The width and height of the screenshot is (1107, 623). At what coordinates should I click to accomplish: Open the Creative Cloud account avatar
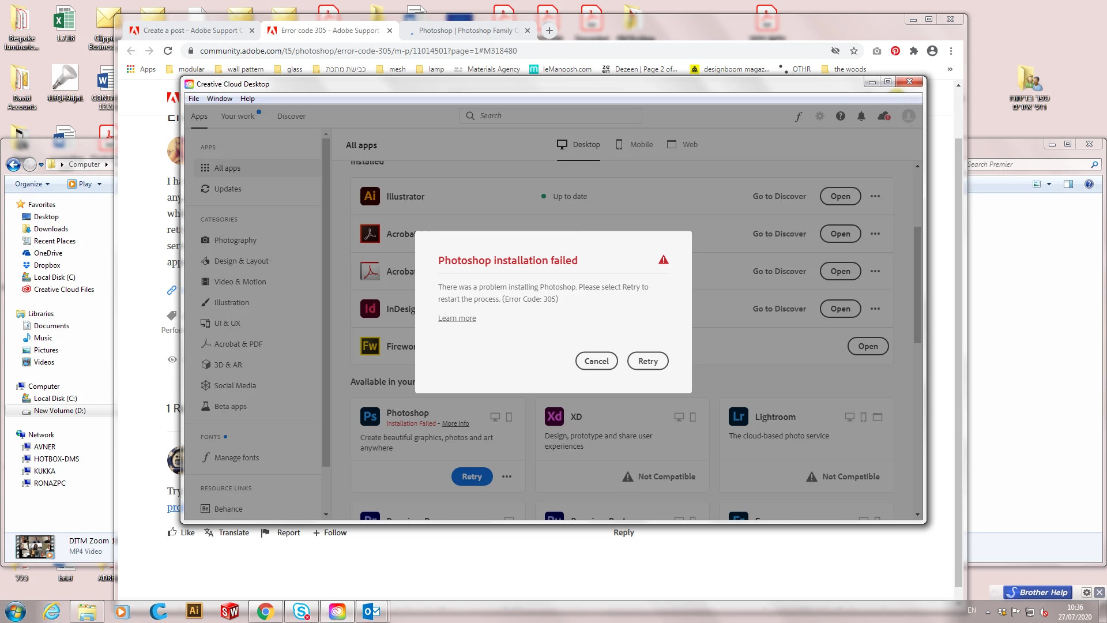908,117
